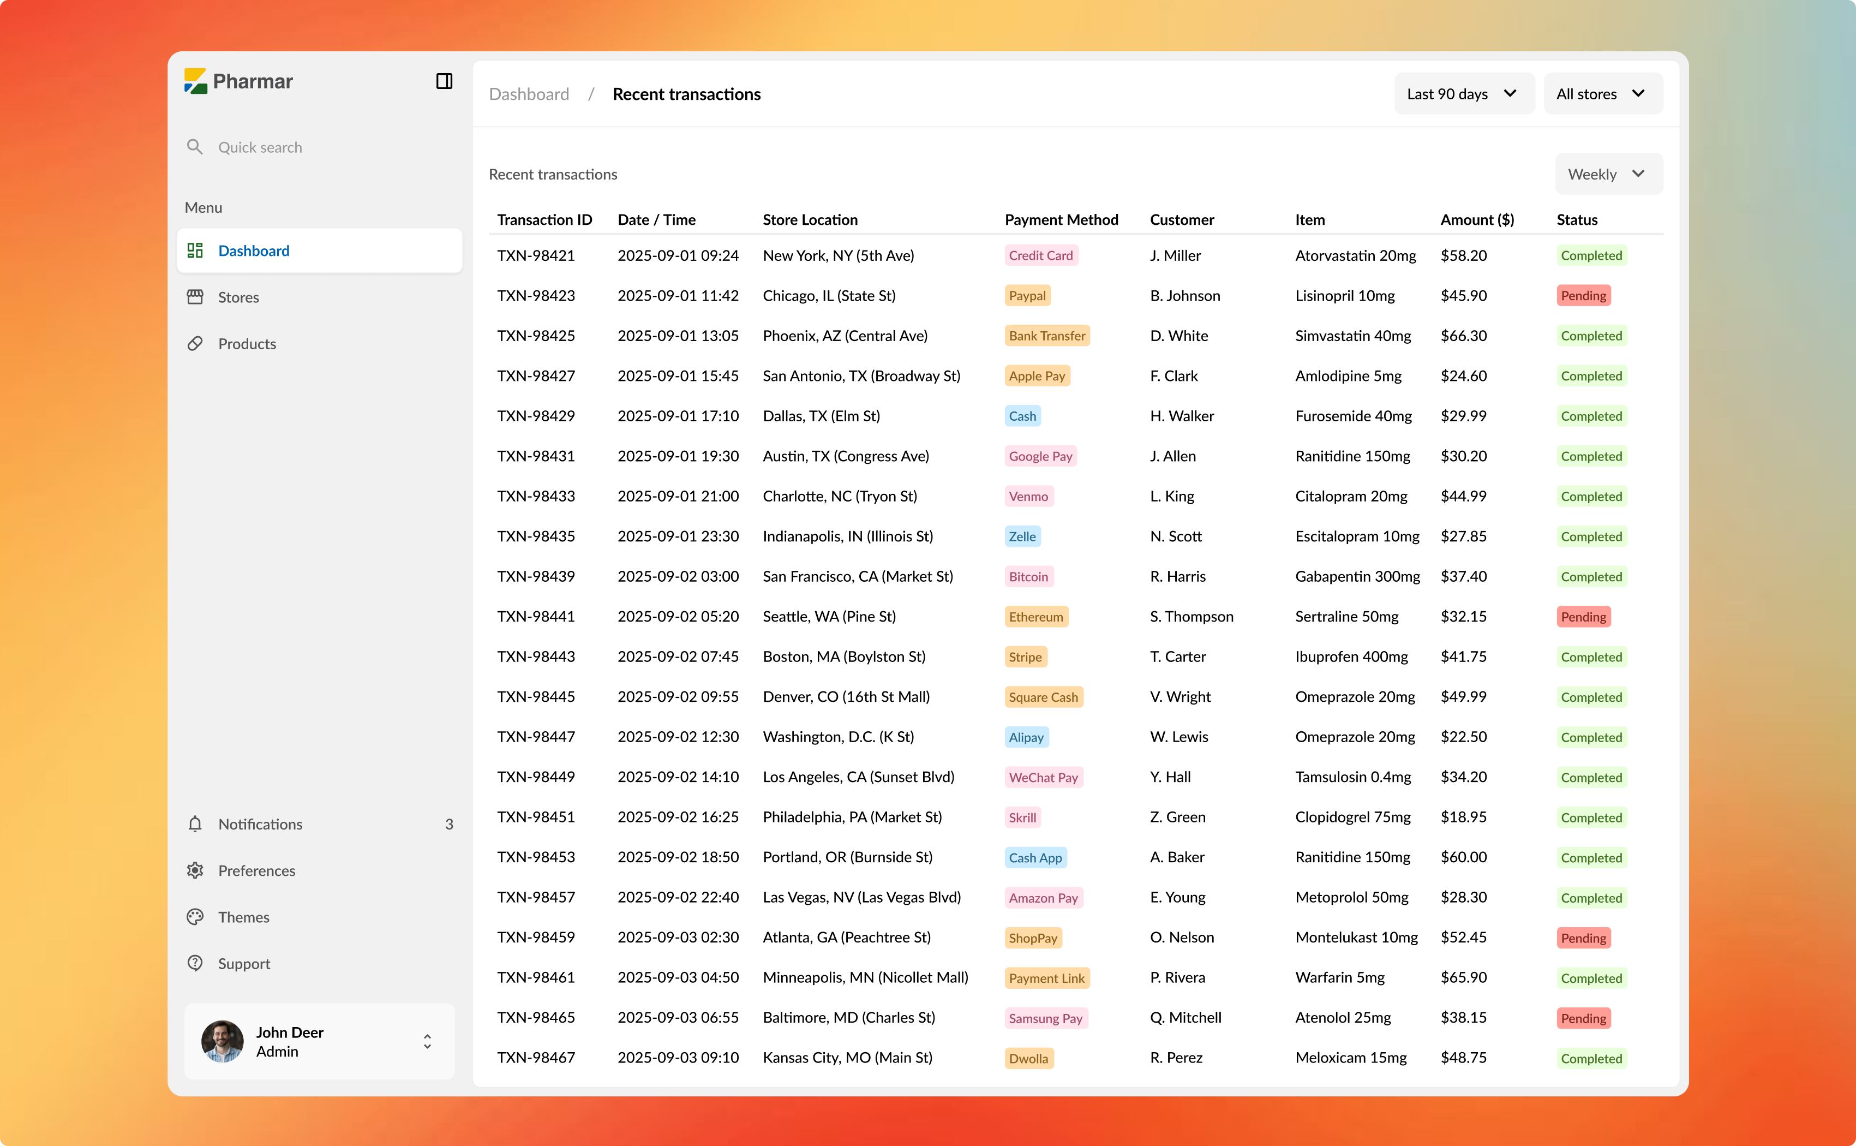Screen dimensions: 1856x1146
Task: Click the Pharmar logo icon
Action: 195,81
